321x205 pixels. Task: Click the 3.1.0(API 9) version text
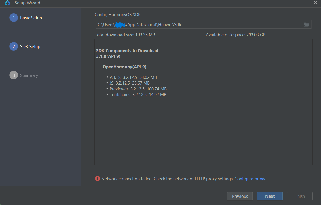[108, 56]
